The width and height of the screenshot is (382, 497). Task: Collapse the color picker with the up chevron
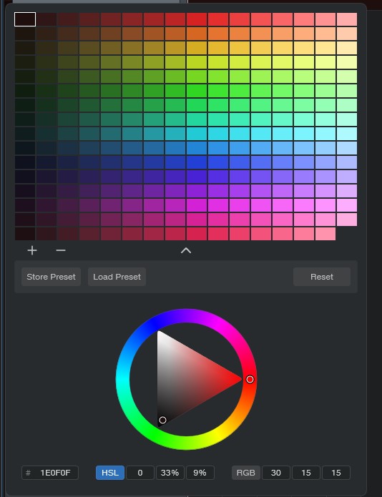click(x=186, y=251)
